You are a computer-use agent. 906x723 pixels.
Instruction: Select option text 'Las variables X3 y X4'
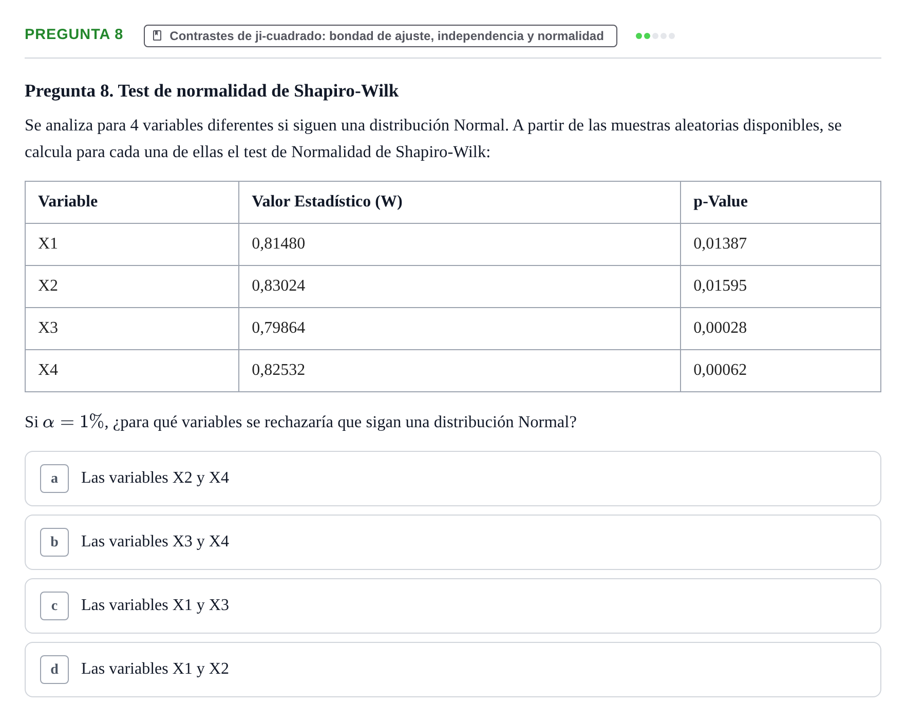[x=155, y=541]
